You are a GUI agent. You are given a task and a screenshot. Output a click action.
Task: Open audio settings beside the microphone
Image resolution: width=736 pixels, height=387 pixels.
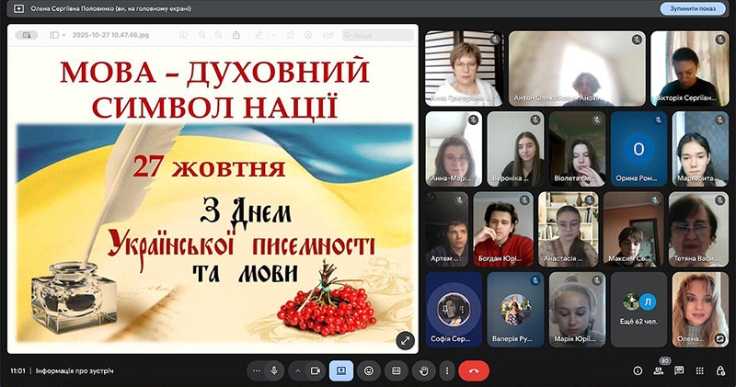click(x=256, y=370)
